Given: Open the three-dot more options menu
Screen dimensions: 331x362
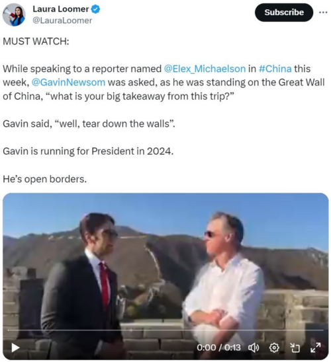Looking at the screenshot, I should tap(323, 13).
